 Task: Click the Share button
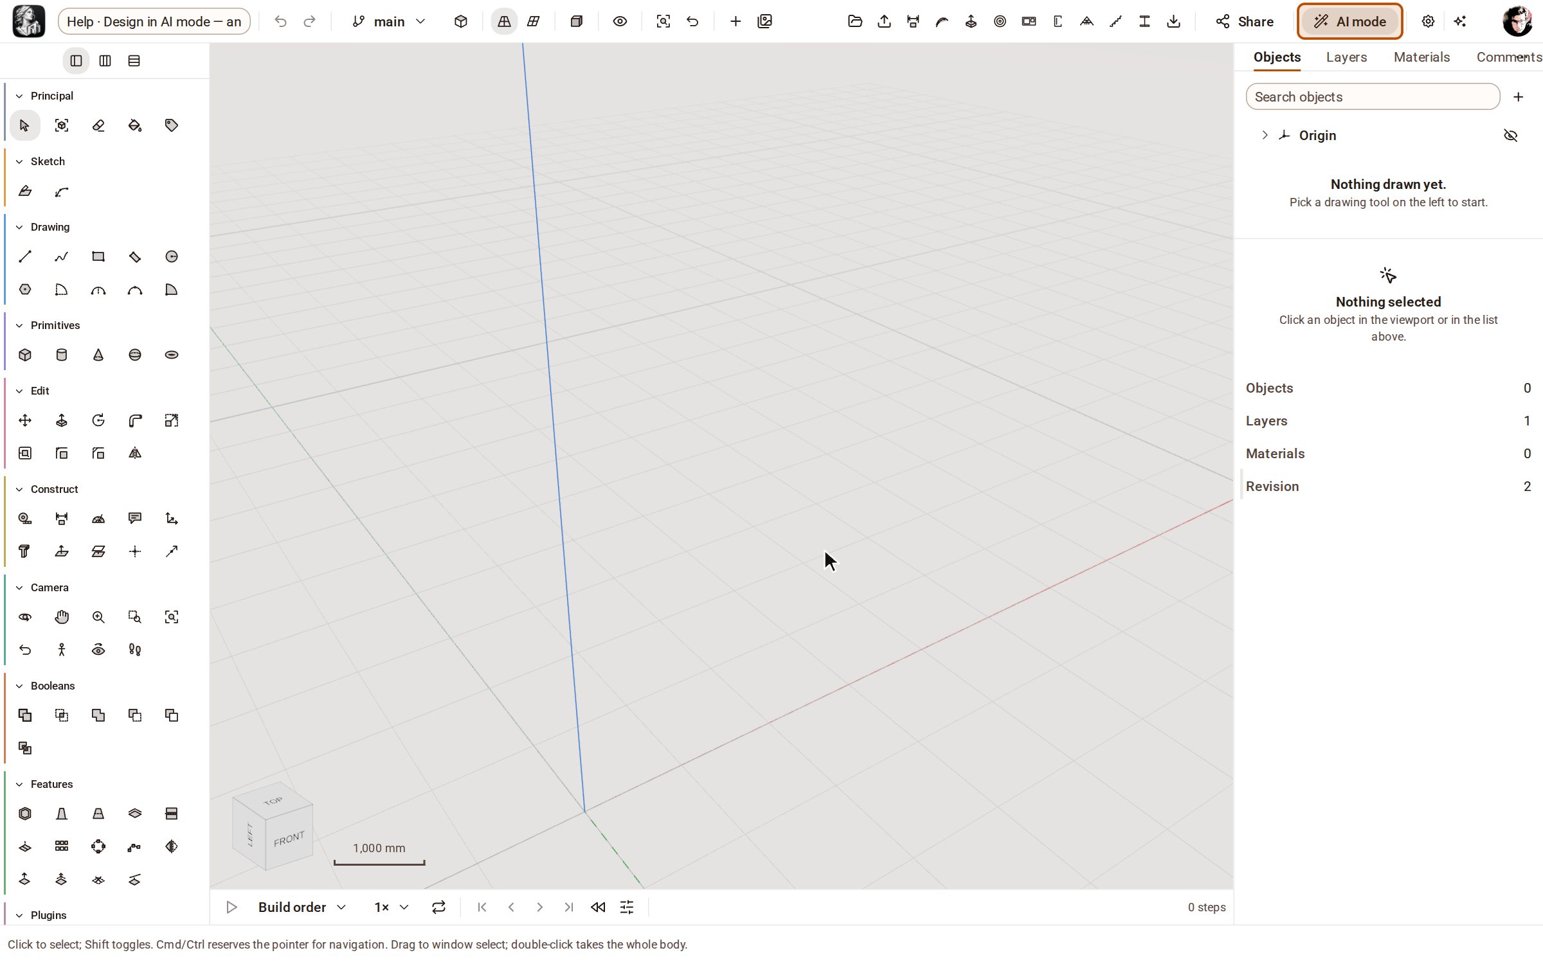pyautogui.click(x=1245, y=21)
